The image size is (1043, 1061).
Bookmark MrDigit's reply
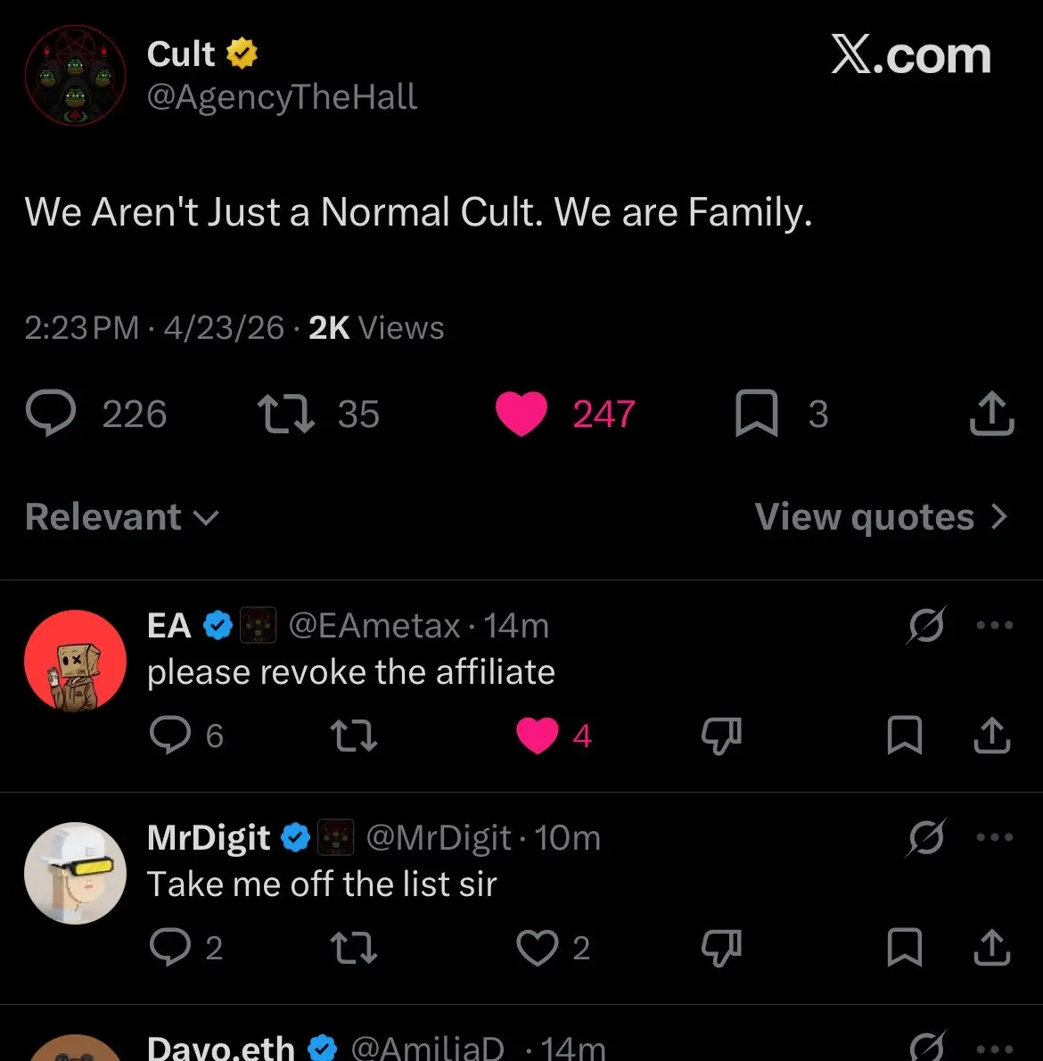pyautogui.click(x=904, y=947)
